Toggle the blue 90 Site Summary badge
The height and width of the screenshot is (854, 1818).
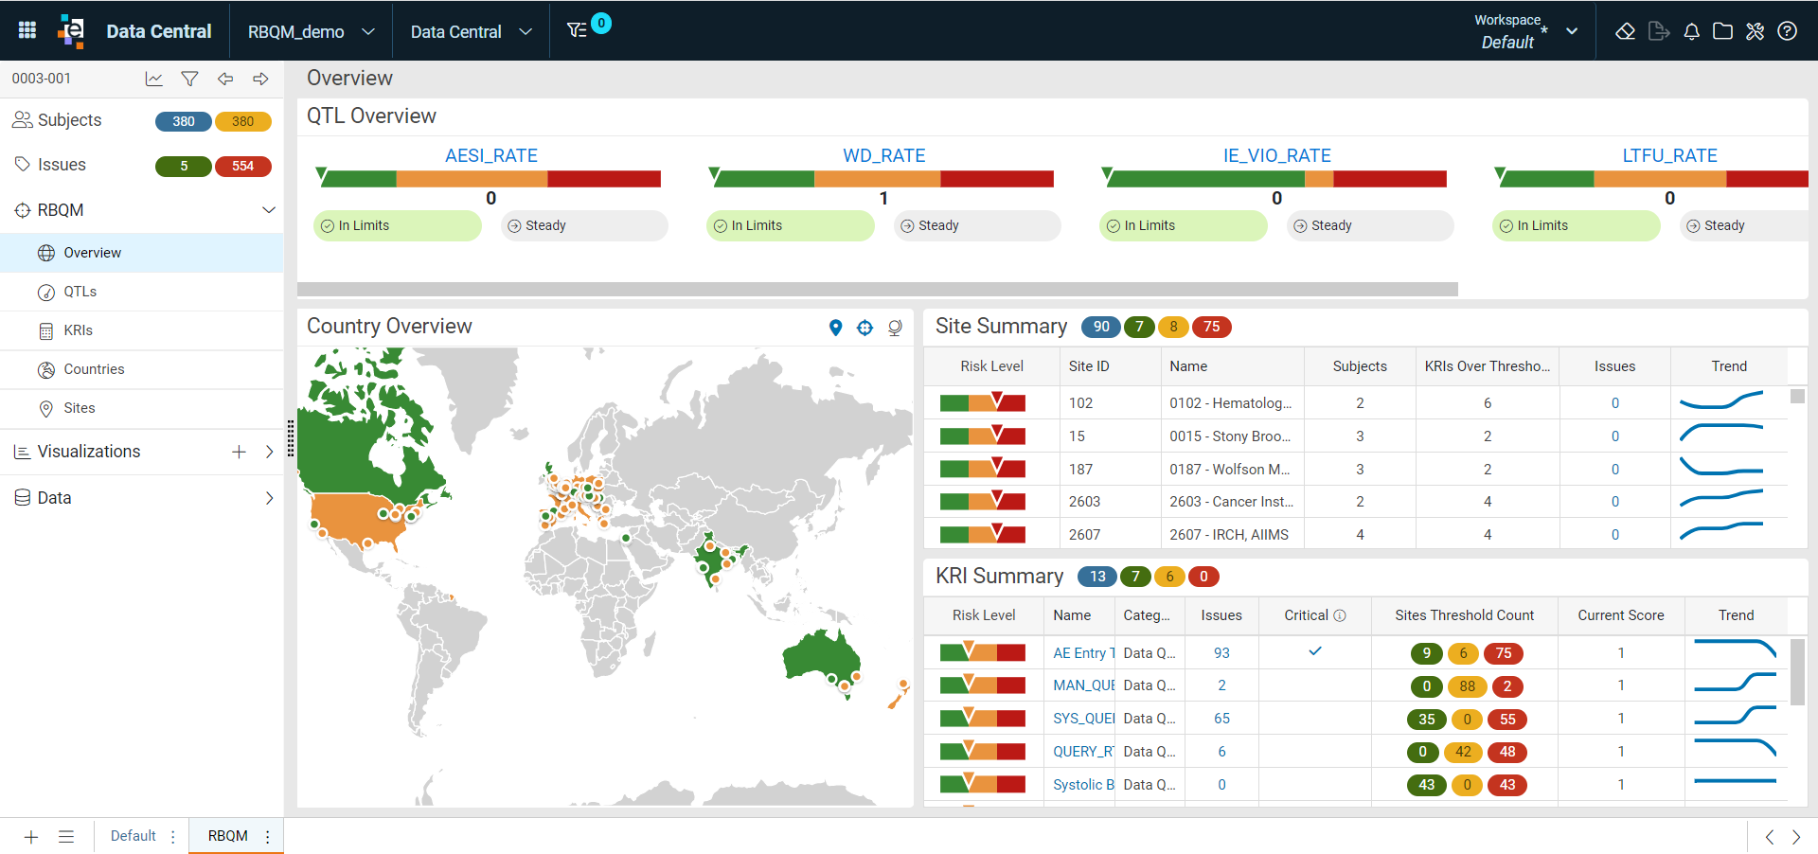click(1100, 327)
